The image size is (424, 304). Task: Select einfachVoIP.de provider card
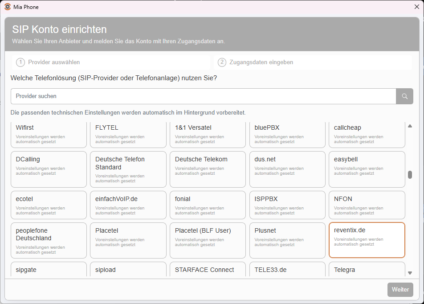coord(128,205)
